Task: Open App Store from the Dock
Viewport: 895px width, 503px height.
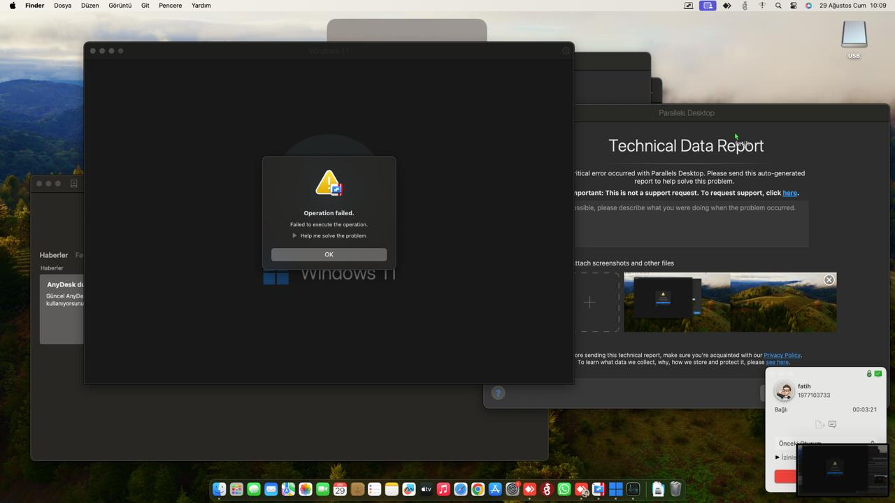Action: (495, 490)
